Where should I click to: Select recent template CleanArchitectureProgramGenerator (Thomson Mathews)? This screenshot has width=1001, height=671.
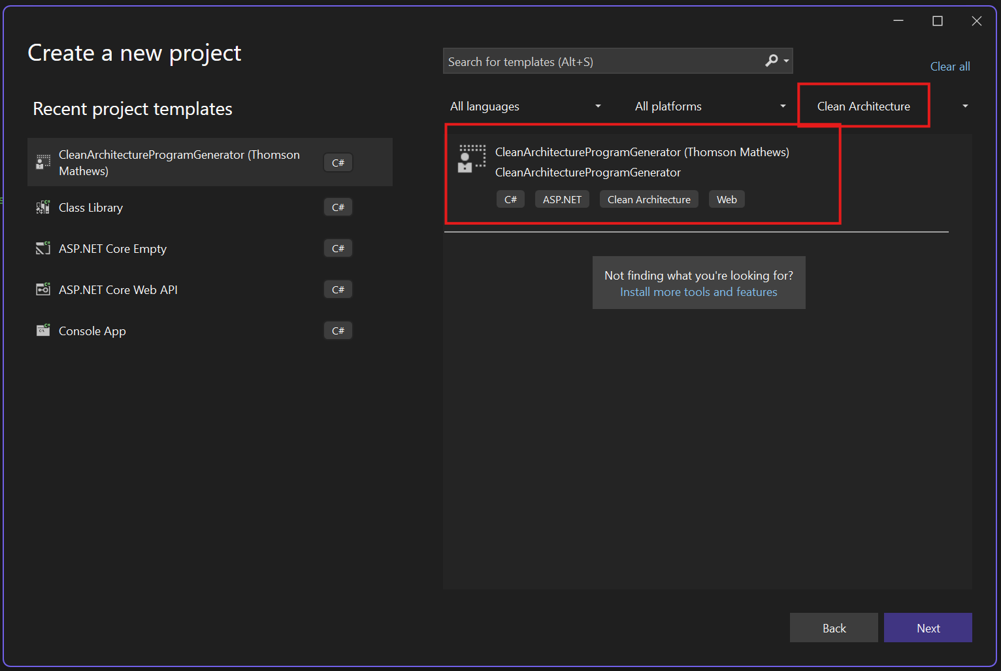point(210,162)
